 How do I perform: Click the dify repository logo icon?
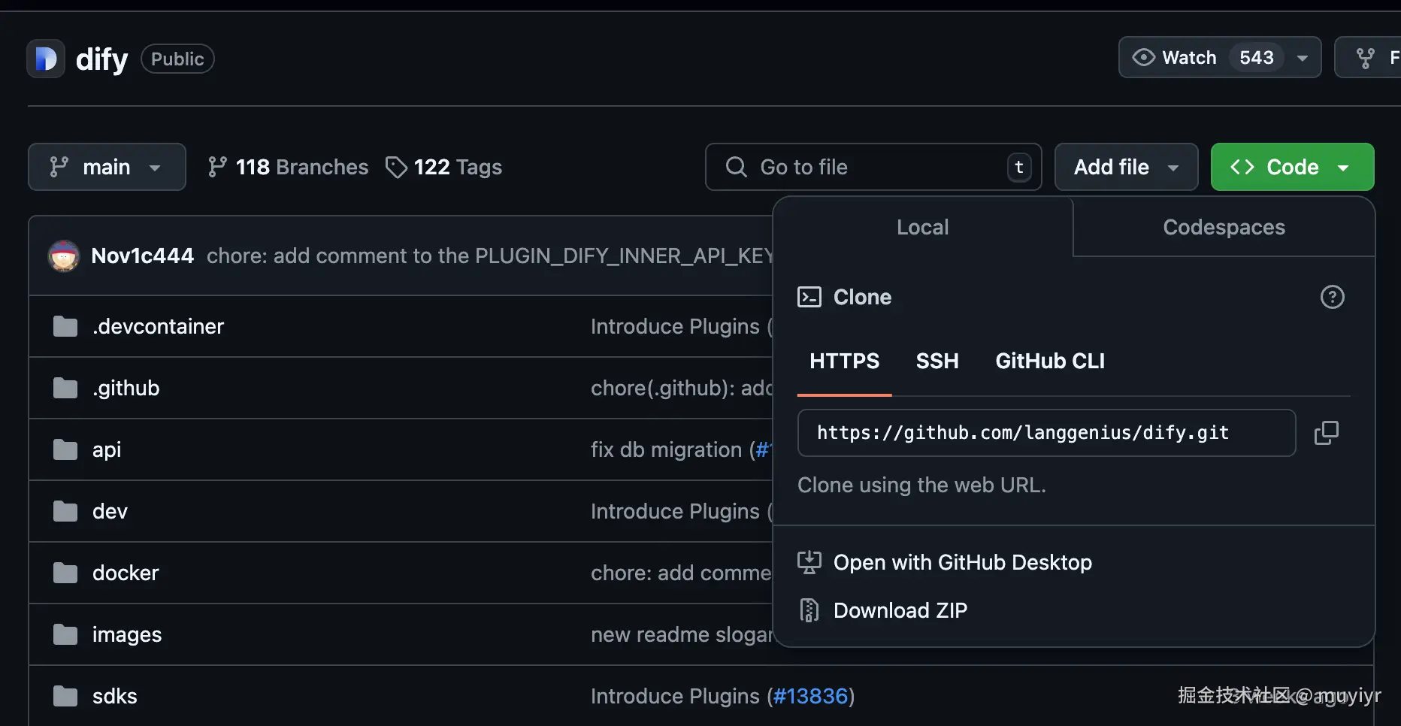tap(46, 59)
